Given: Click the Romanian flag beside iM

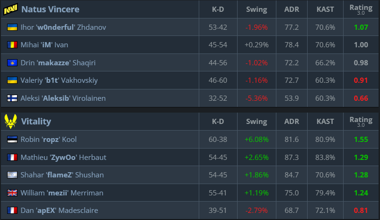Looking at the screenshot, I should pos(12,45).
